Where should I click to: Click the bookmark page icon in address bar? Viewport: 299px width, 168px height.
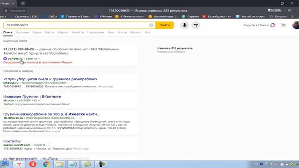pos(289,10)
